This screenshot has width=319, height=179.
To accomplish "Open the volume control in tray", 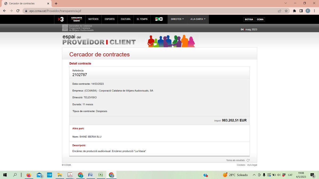I will pyautogui.click(x=279, y=175).
